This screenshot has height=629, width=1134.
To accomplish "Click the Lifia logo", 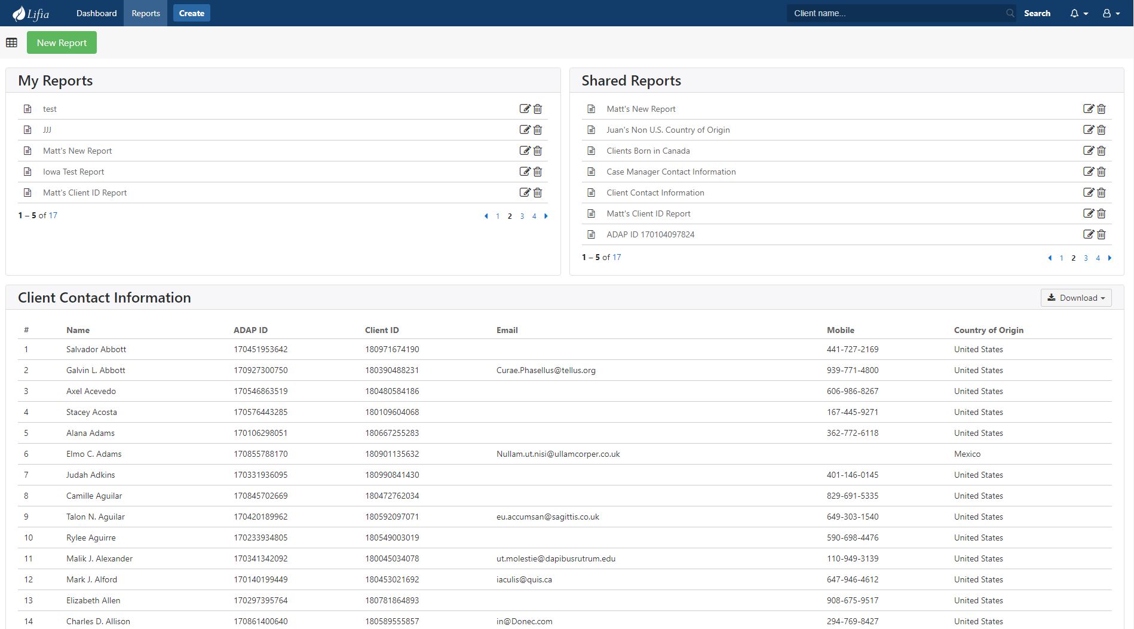I will click(x=31, y=13).
